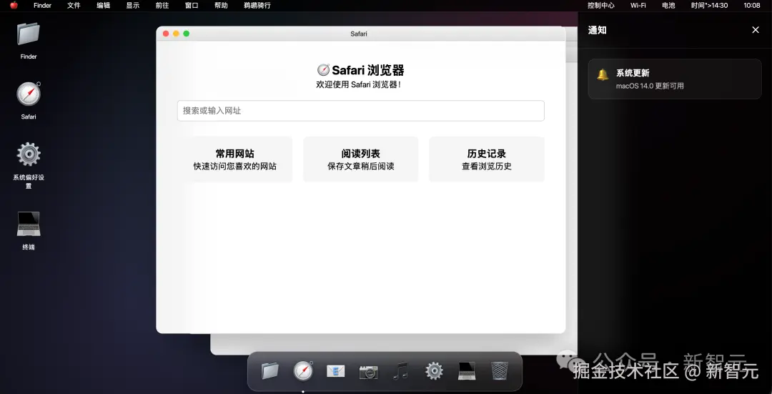The height and width of the screenshot is (394, 772).
Task: Open the camera icon in the Dock
Action: [368, 371]
